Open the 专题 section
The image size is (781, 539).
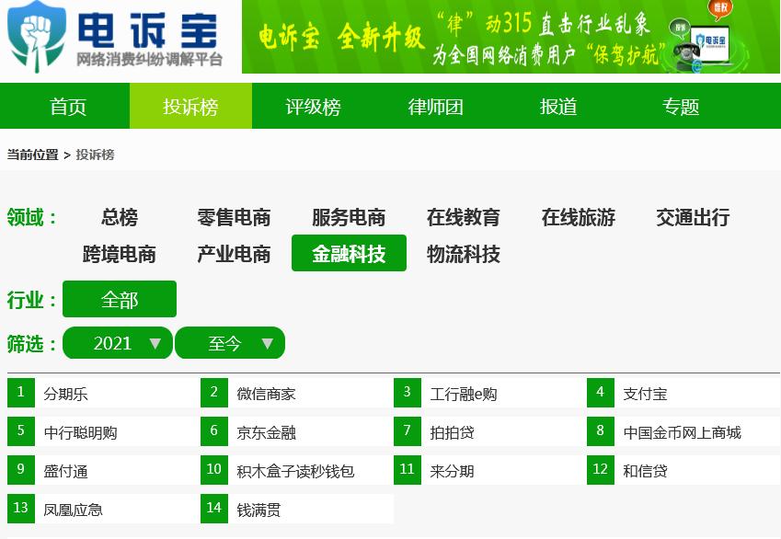(678, 106)
